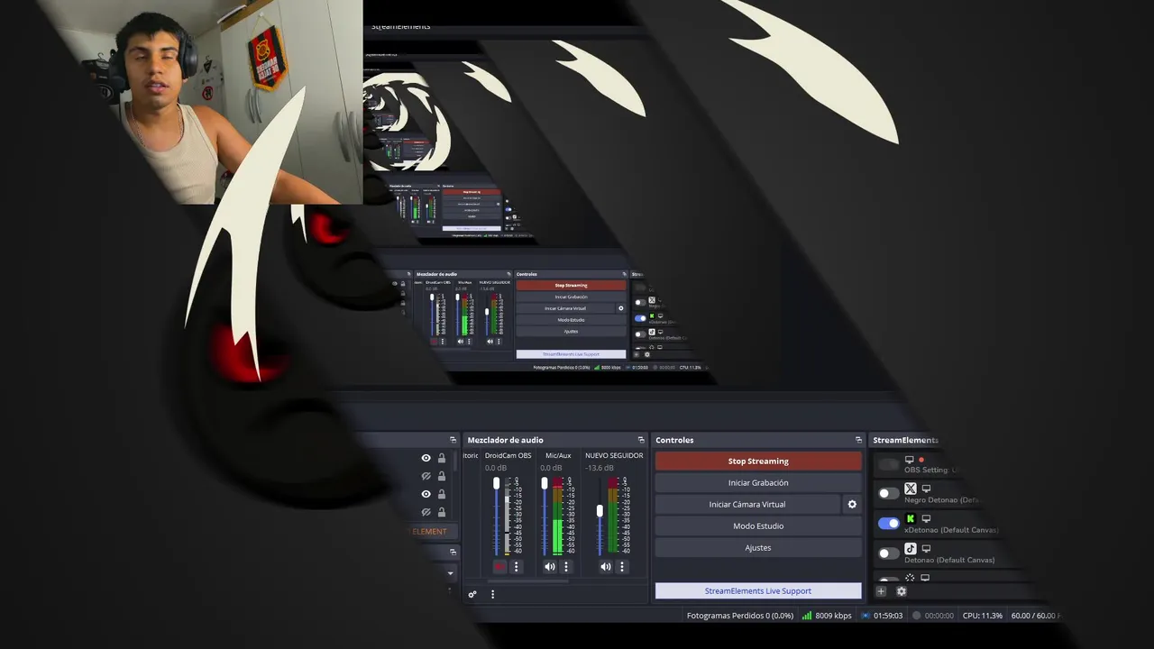Click the 01:59:03 stream timer

888,616
